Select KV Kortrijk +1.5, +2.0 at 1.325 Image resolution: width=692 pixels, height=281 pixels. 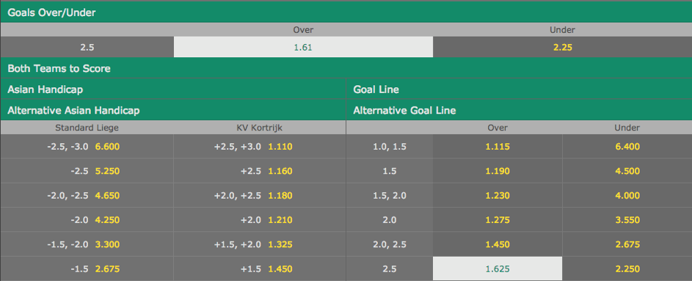click(x=260, y=244)
